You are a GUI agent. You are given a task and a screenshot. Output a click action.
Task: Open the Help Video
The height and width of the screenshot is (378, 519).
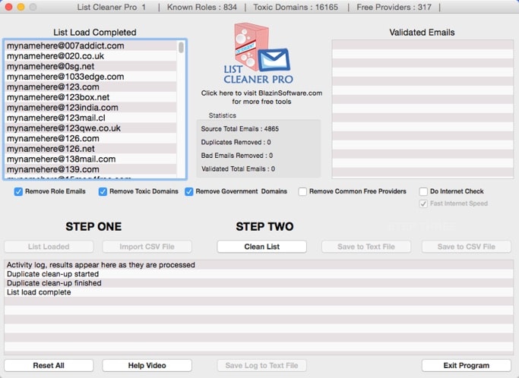[x=147, y=365]
